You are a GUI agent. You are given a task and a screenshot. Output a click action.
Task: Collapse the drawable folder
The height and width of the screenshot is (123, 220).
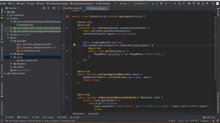pyautogui.click(x=11, y=41)
